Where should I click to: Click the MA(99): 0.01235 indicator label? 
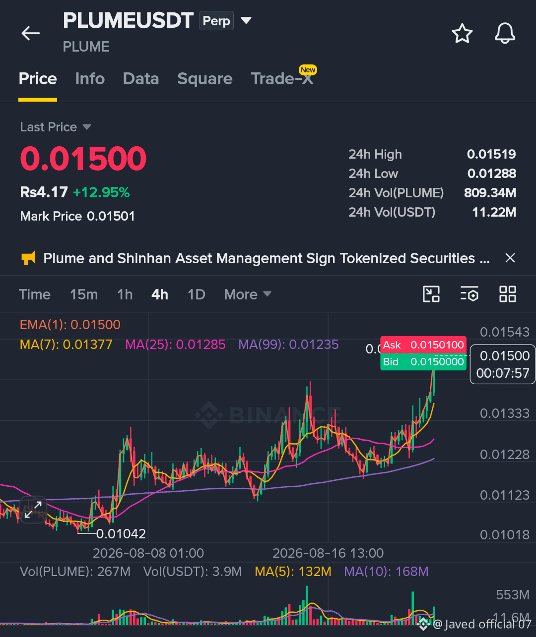pos(288,345)
